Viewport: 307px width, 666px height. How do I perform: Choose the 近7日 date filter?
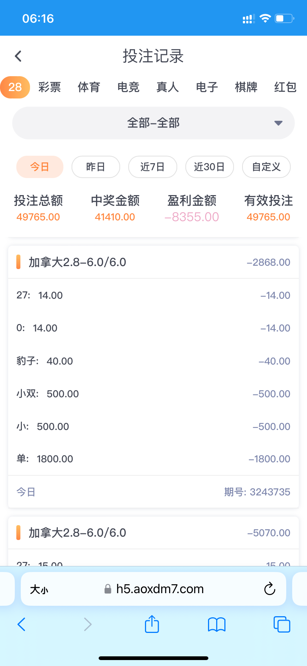(152, 167)
